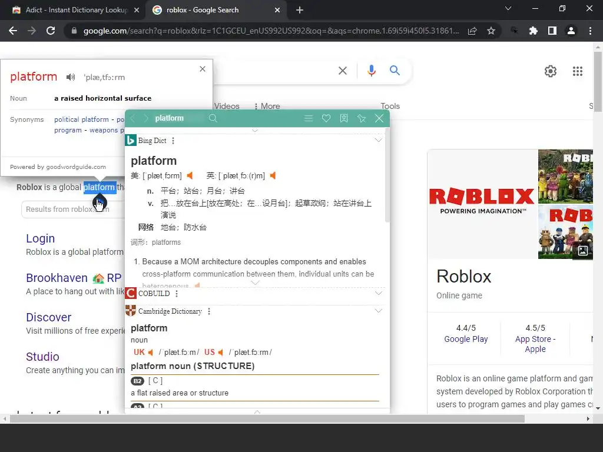Open the Login result link

41,238
